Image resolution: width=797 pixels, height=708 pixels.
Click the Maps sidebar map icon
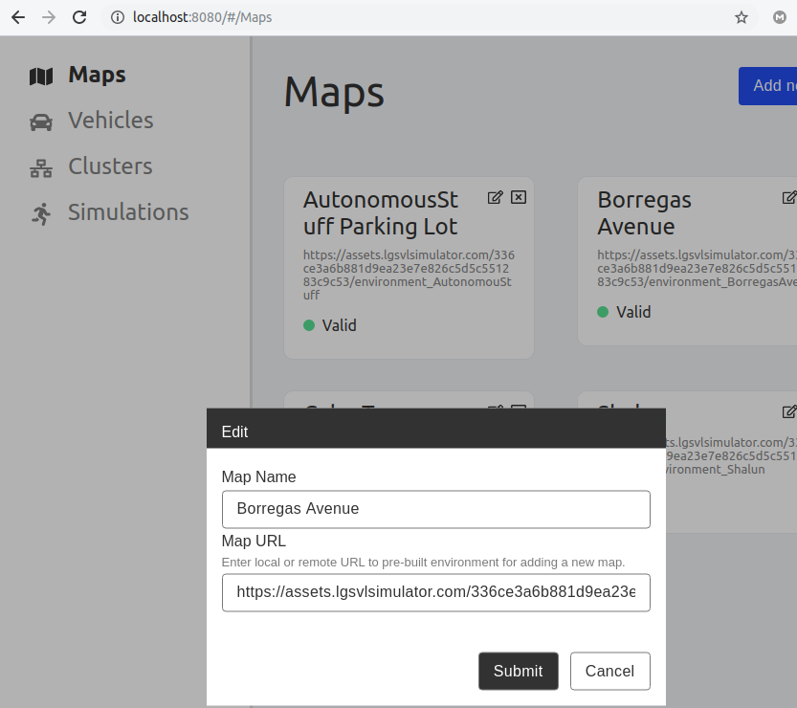pos(41,77)
